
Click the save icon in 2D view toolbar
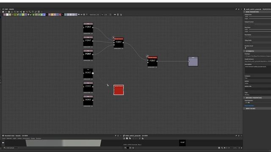coord(127,138)
